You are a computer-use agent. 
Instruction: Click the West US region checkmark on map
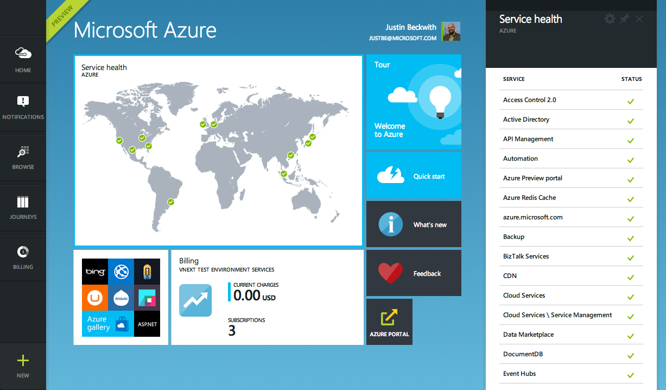coord(119,141)
